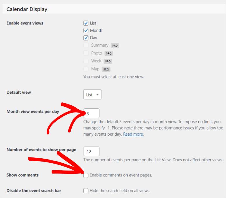Click 'Hide the search field on all views.' text

(x=120, y=191)
